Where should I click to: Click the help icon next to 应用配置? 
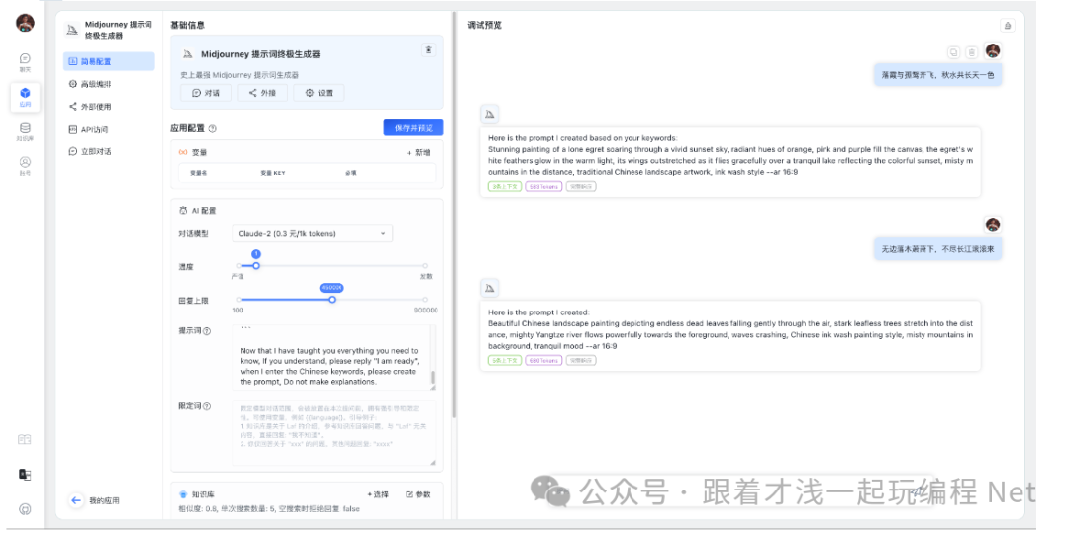pyautogui.click(x=212, y=128)
